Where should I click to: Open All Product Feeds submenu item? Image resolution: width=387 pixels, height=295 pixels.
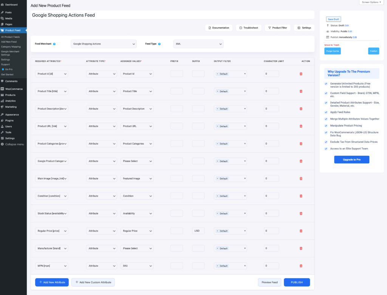(10, 37)
